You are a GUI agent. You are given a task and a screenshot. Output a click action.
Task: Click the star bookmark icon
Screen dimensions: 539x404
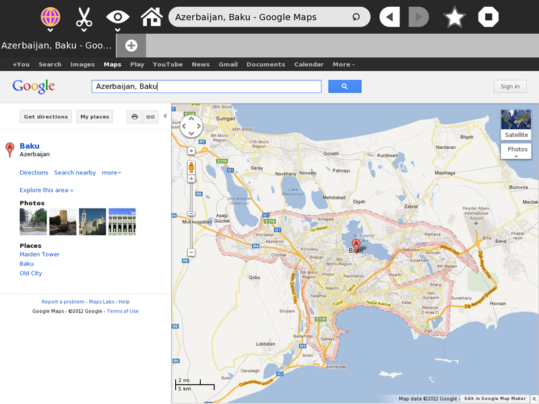pos(455,18)
